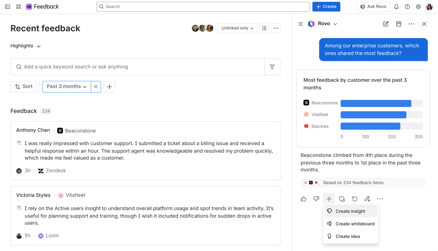Open the notifications bell
438x251 pixels.
pyautogui.click(x=396, y=7)
